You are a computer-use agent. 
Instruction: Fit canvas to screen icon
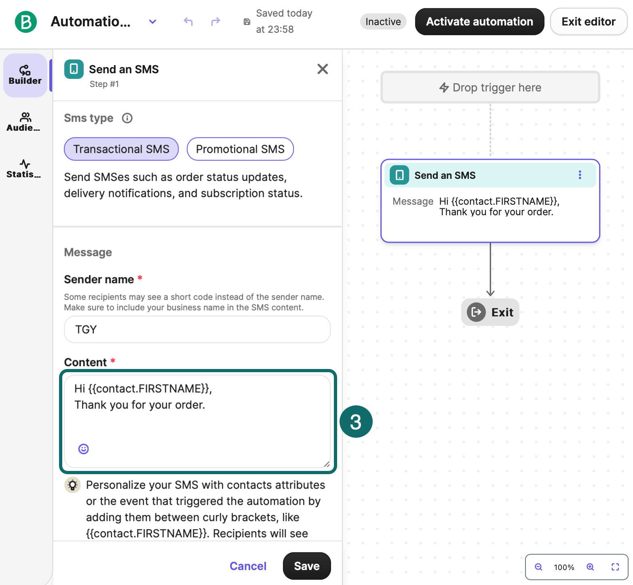tap(615, 567)
